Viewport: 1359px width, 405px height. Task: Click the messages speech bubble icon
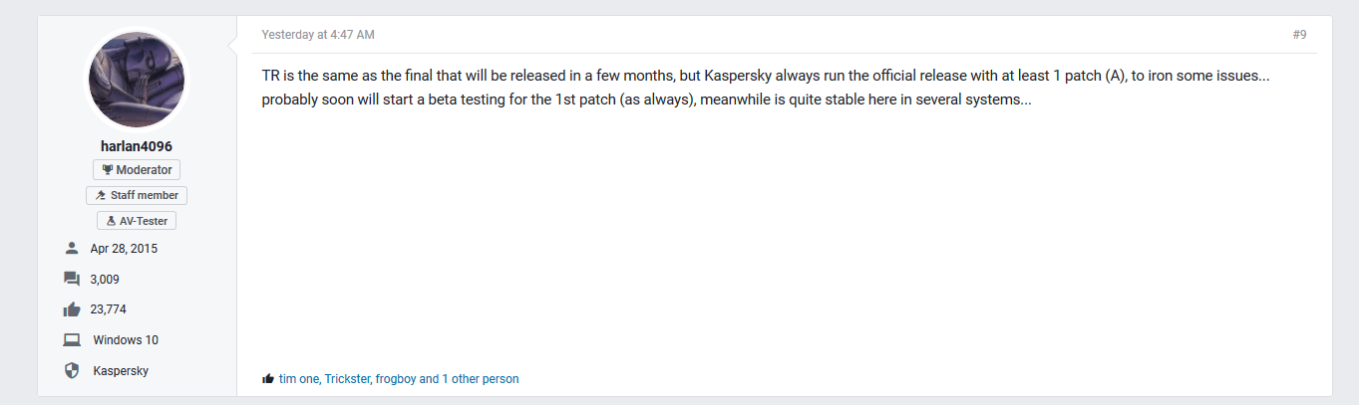tap(71, 280)
